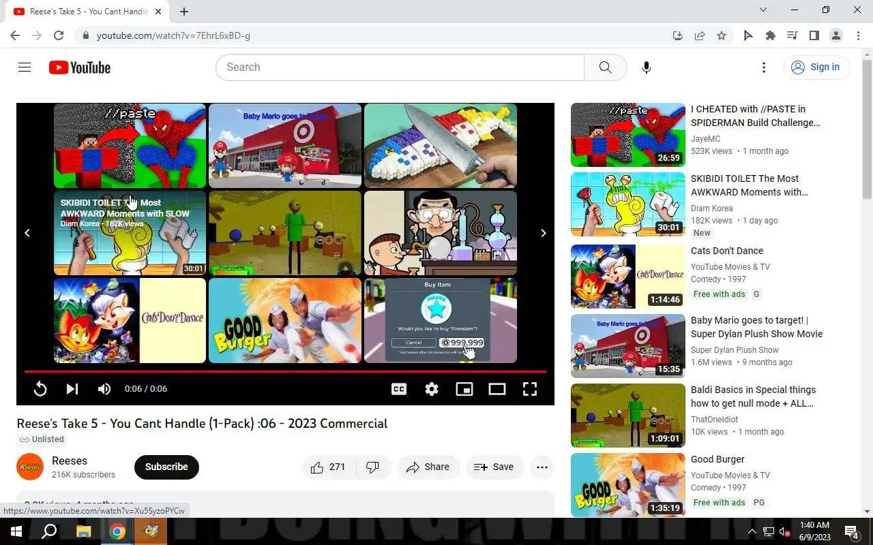Viewport: 873px width, 545px height.
Task: Mute the video player volume
Action: [104, 389]
